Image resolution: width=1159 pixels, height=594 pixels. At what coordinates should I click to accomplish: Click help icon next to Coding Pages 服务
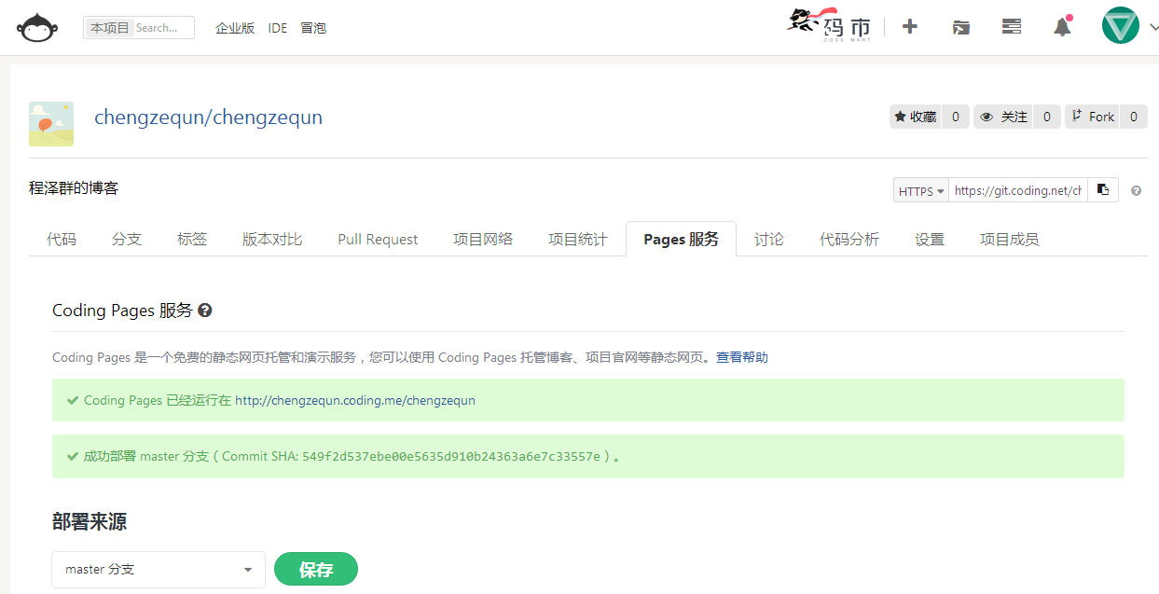click(205, 311)
